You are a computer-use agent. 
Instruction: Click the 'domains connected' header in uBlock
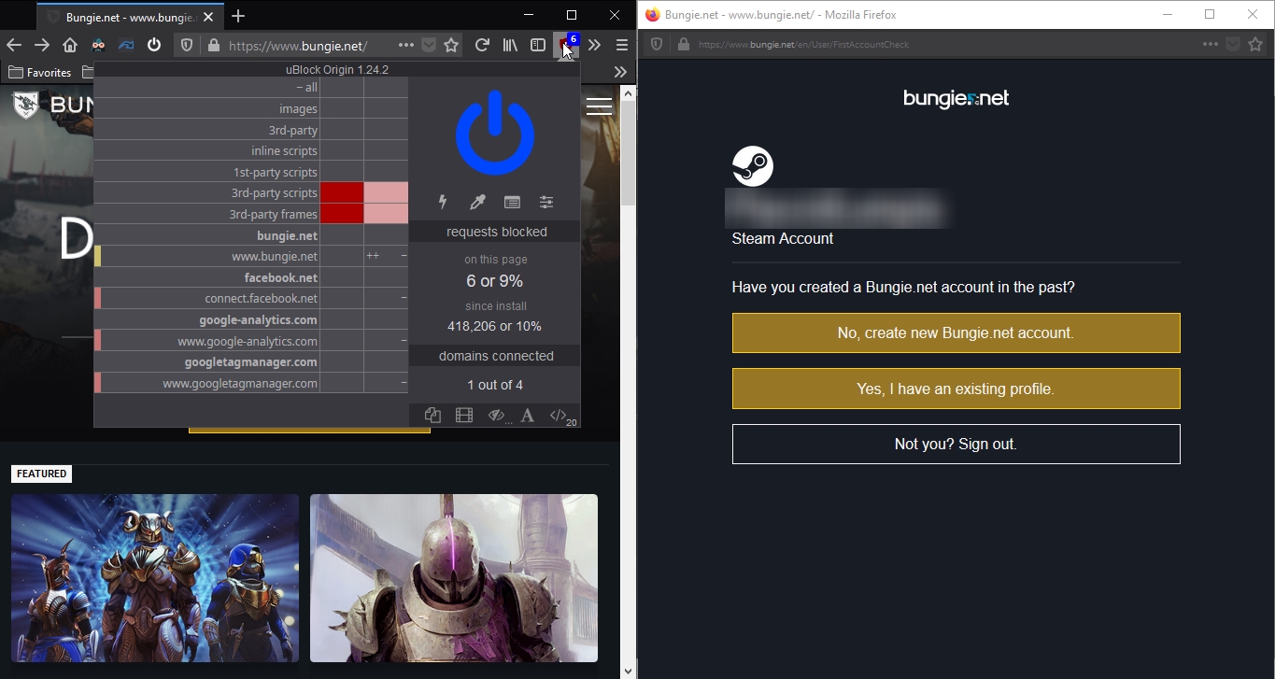[496, 356]
